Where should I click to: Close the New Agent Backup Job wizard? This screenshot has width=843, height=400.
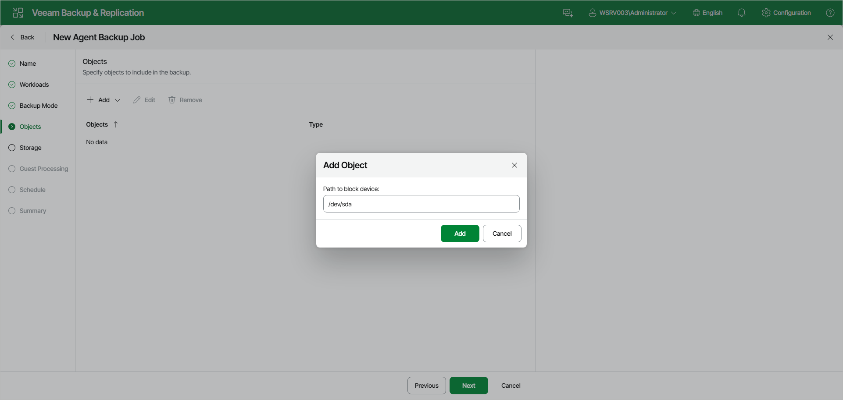tap(830, 37)
